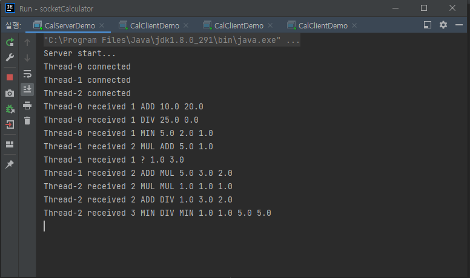Click 'Thread-2 connected' line

[x=87, y=93]
